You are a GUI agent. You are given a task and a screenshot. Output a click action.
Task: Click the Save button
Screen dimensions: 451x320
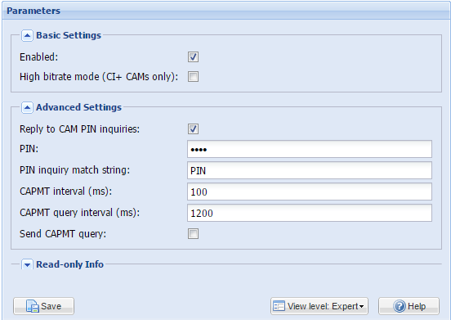(x=44, y=306)
